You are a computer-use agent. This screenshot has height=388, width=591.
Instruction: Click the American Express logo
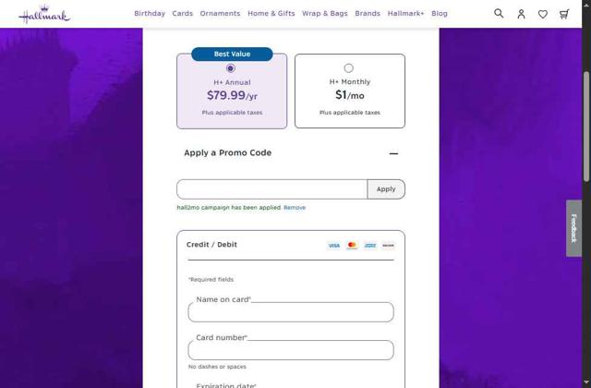[370, 246]
